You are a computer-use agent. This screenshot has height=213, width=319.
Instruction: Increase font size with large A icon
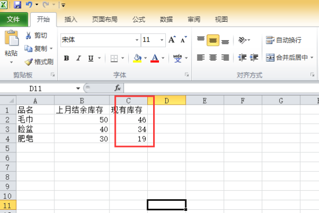(x=172, y=39)
